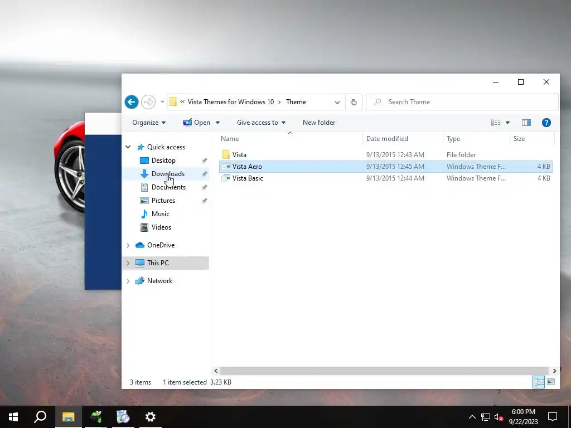Open recent locations dropdown beside forward arrow
Viewport: 571px width, 428px height.
pos(162,102)
